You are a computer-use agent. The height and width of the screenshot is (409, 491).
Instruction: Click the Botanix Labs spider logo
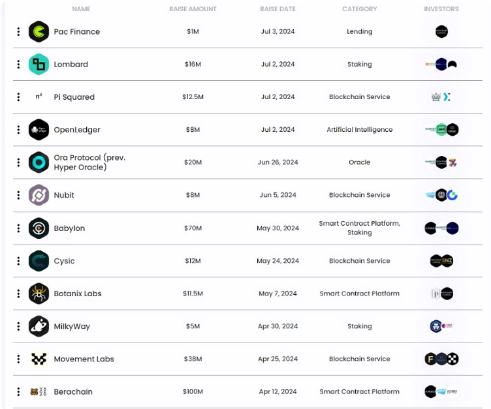click(x=39, y=294)
